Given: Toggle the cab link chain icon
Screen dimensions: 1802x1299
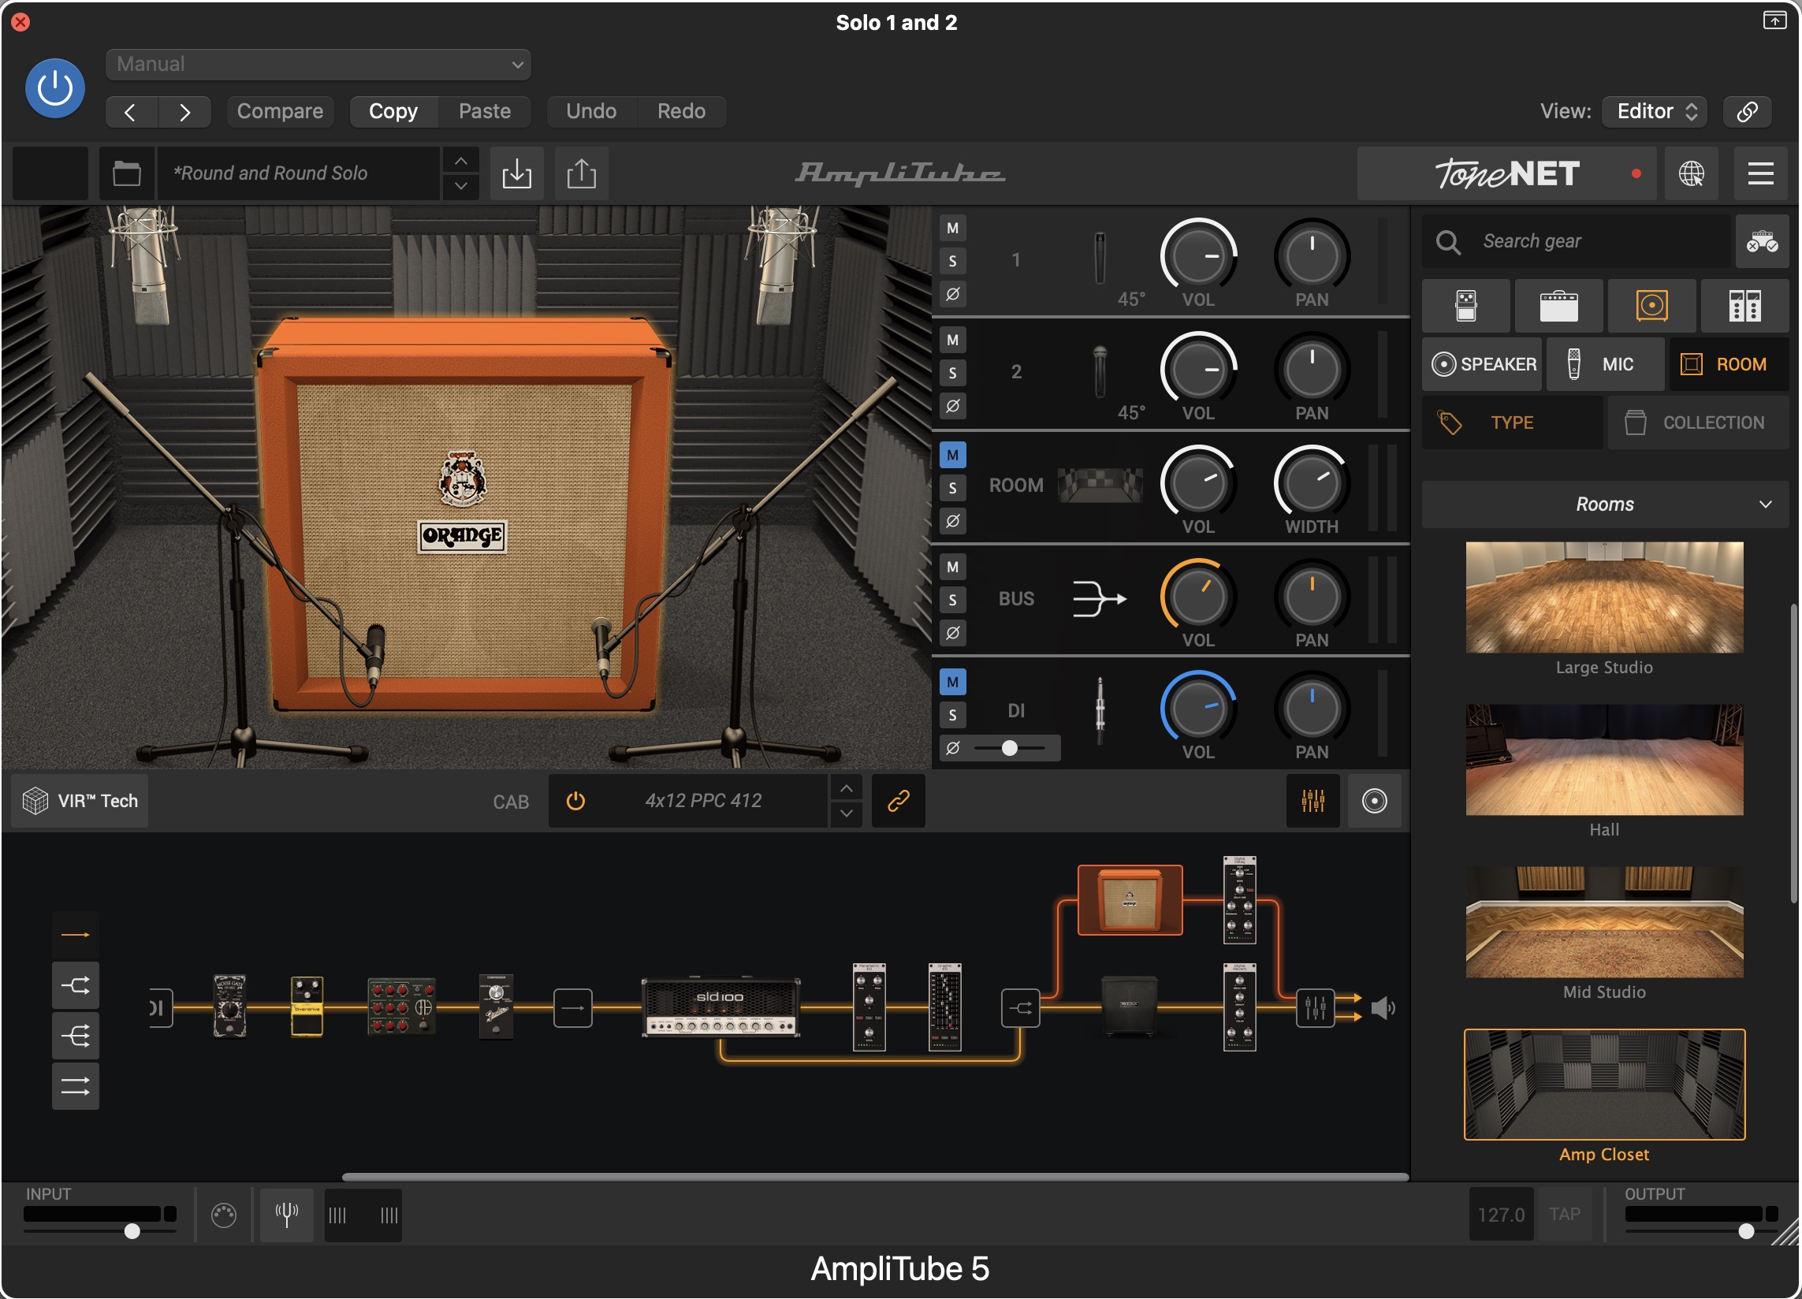Looking at the screenshot, I should click(x=898, y=801).
